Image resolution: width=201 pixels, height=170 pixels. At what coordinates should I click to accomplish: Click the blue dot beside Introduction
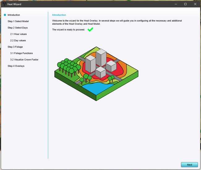5,15
